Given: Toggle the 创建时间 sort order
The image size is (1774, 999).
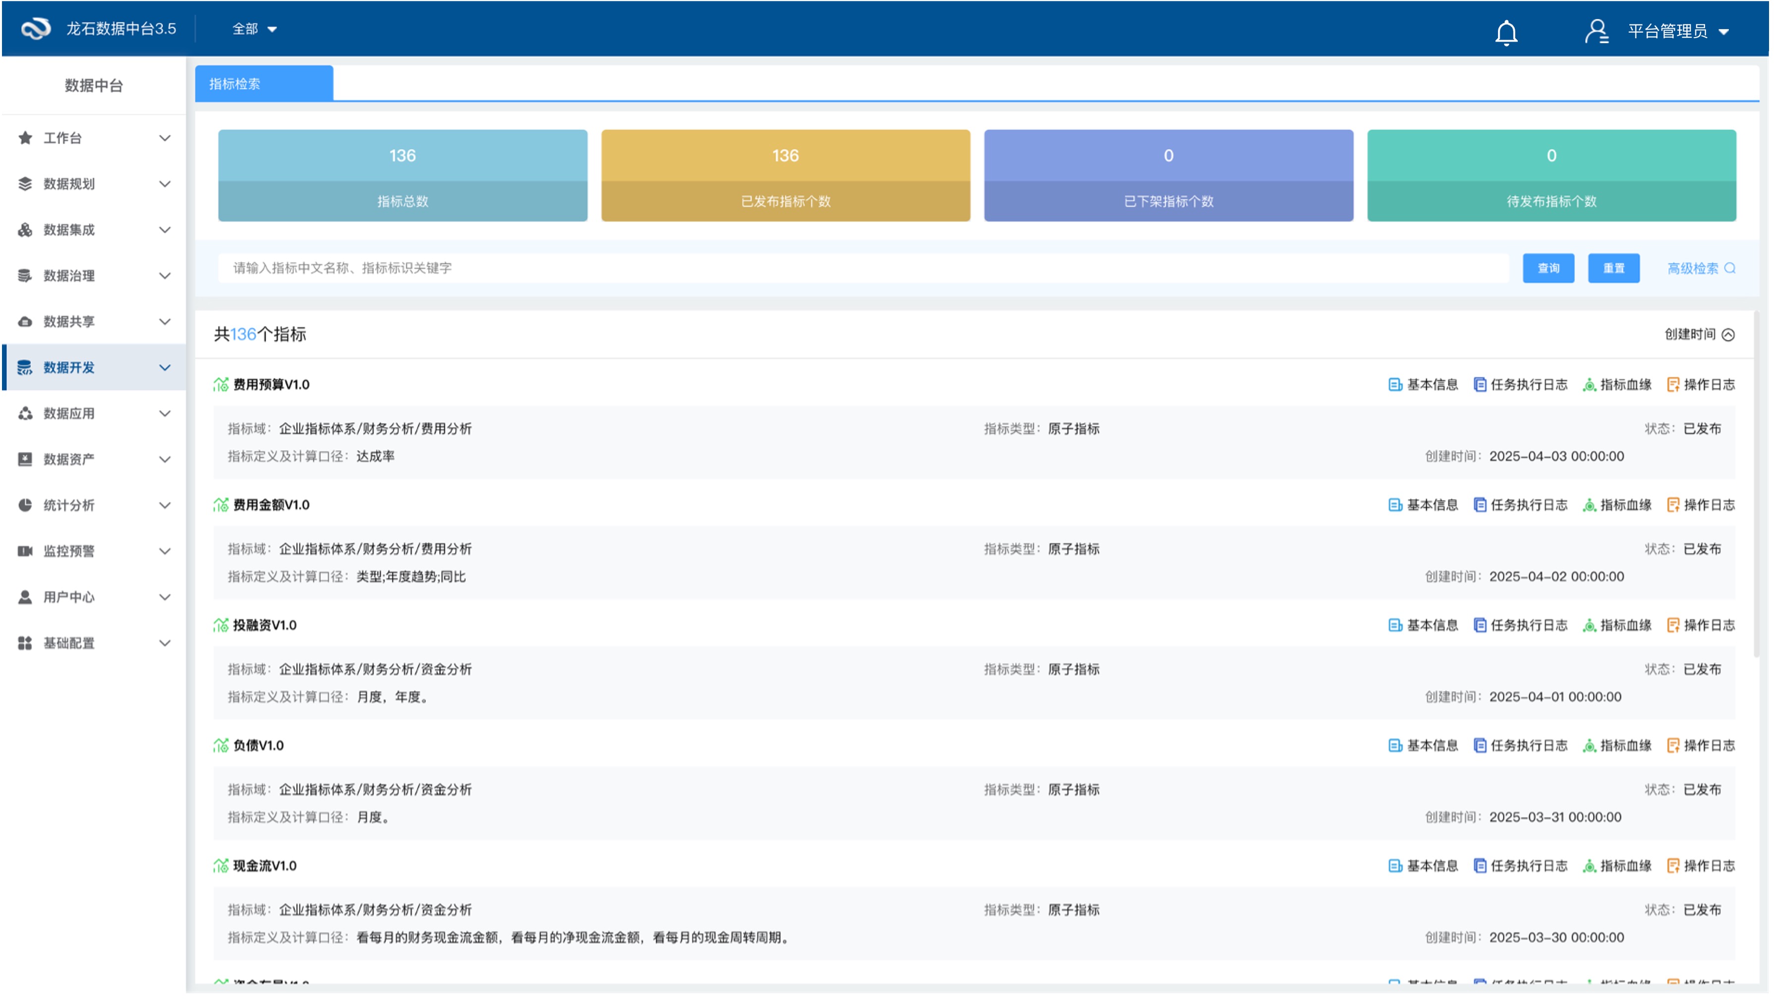Looking at the screenshot, I should point(1699,334).
